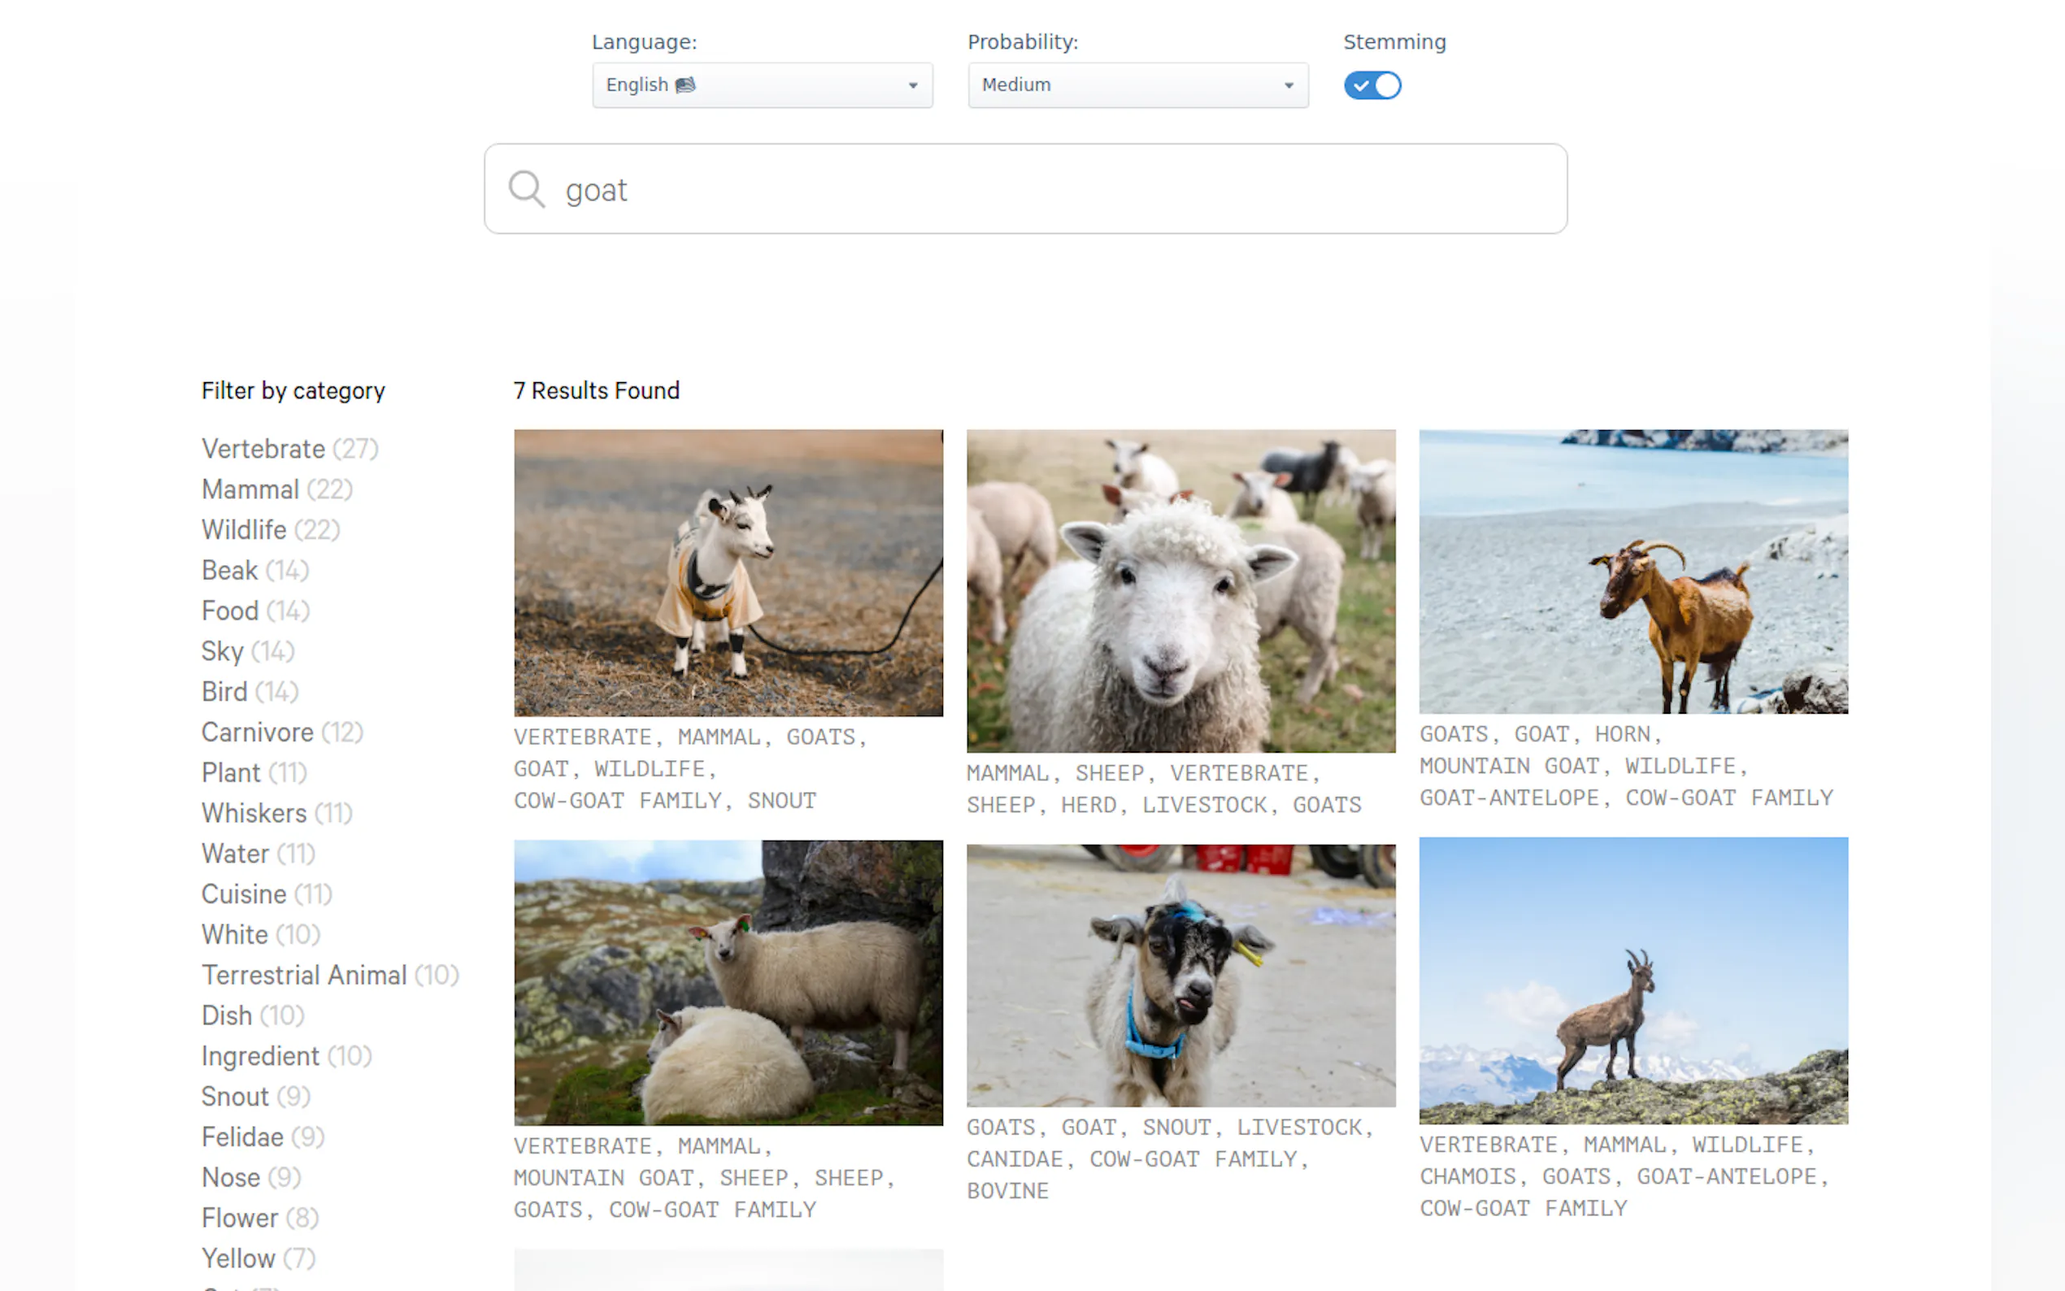Select the Flower category filter
2065x1291 pixels.
[239, 1219]
